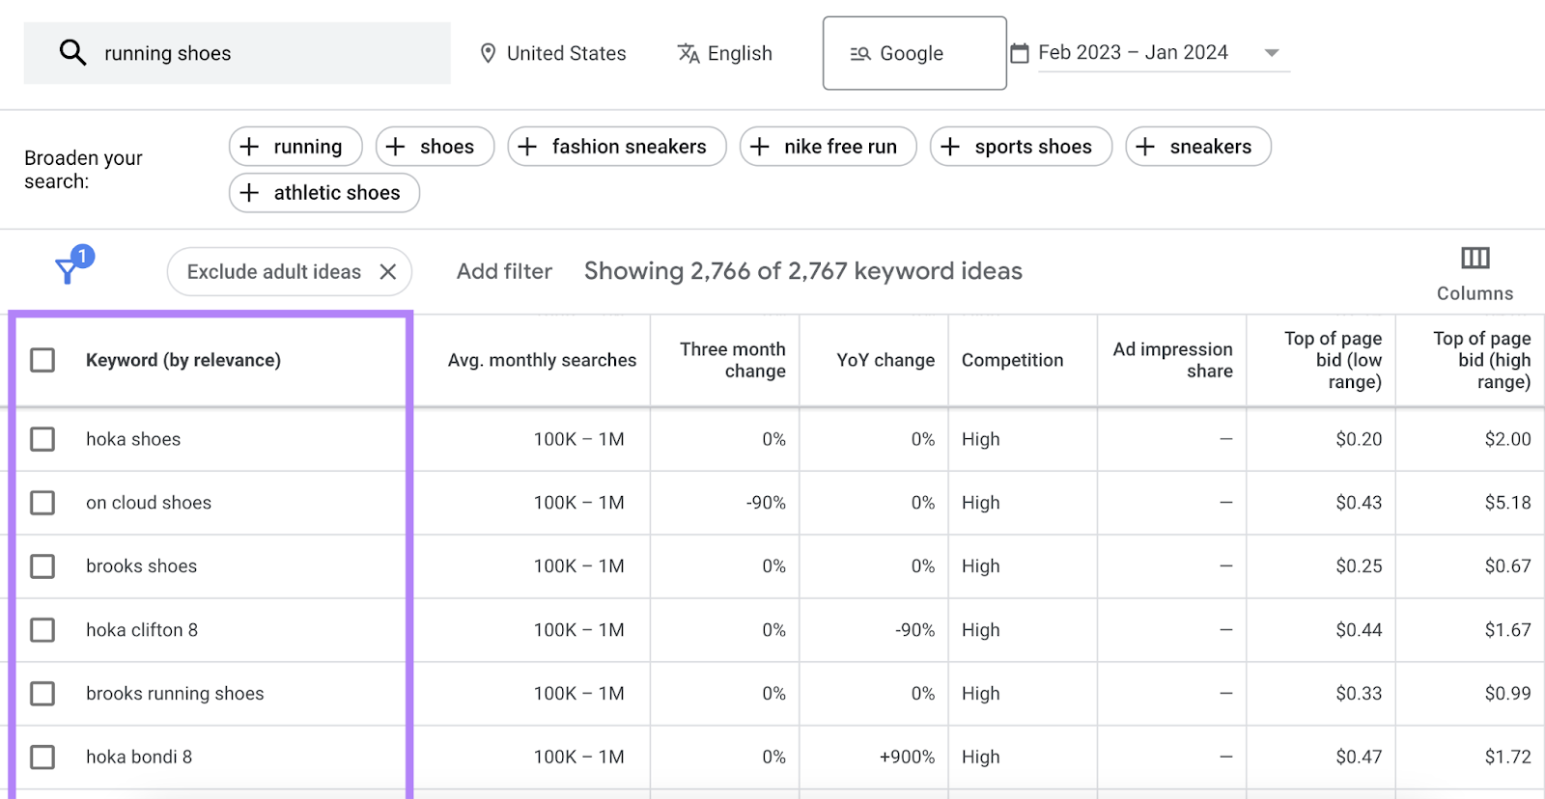The width and height of the screenshot is (1545, 799).
Task: Open the English language selector
Action: 739,53
